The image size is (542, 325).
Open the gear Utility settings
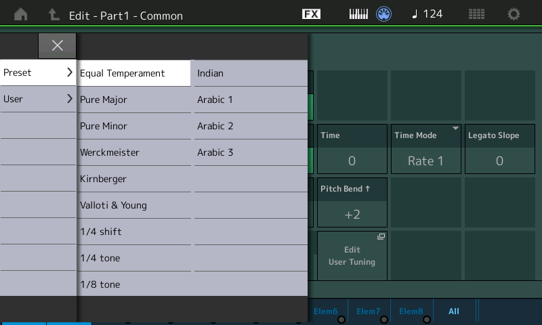(514, 14)
